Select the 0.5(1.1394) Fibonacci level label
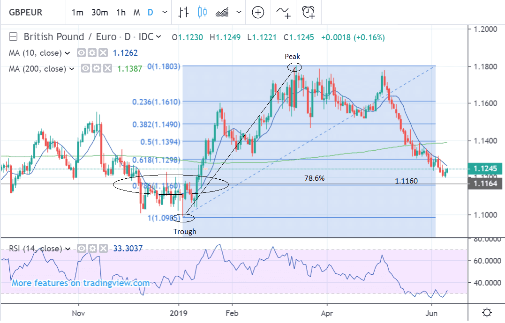The width and height of the screenshot is (505, 323). coord(160,142)
